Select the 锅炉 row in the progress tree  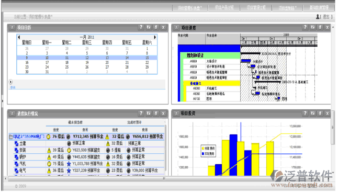[22, 157]
